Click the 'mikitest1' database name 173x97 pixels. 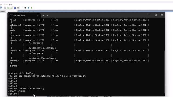[x=15, y=25]
